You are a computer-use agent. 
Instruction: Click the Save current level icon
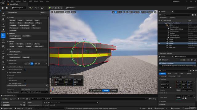point(3,8)
